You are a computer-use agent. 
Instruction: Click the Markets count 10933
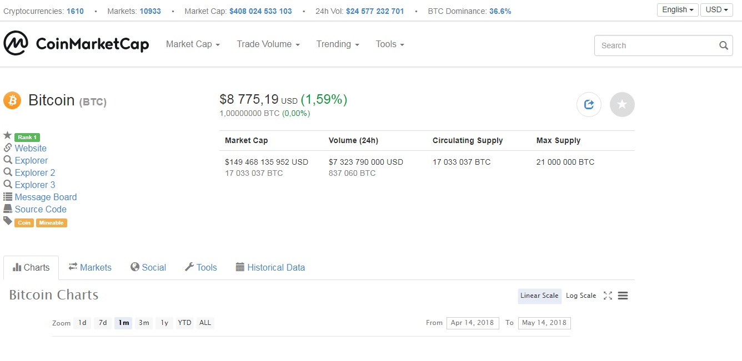(x=150, y=11)
